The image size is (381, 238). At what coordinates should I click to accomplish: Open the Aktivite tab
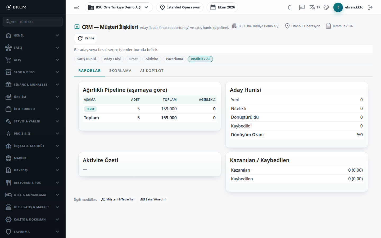pyautogui.click(x=152, y=59)
